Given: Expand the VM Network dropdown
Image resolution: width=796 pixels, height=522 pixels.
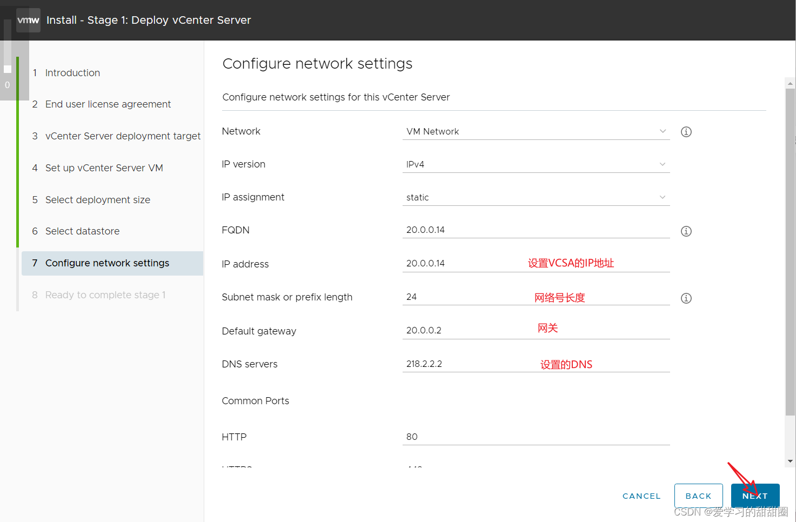Looking at the screenshot, I should 536,131.
